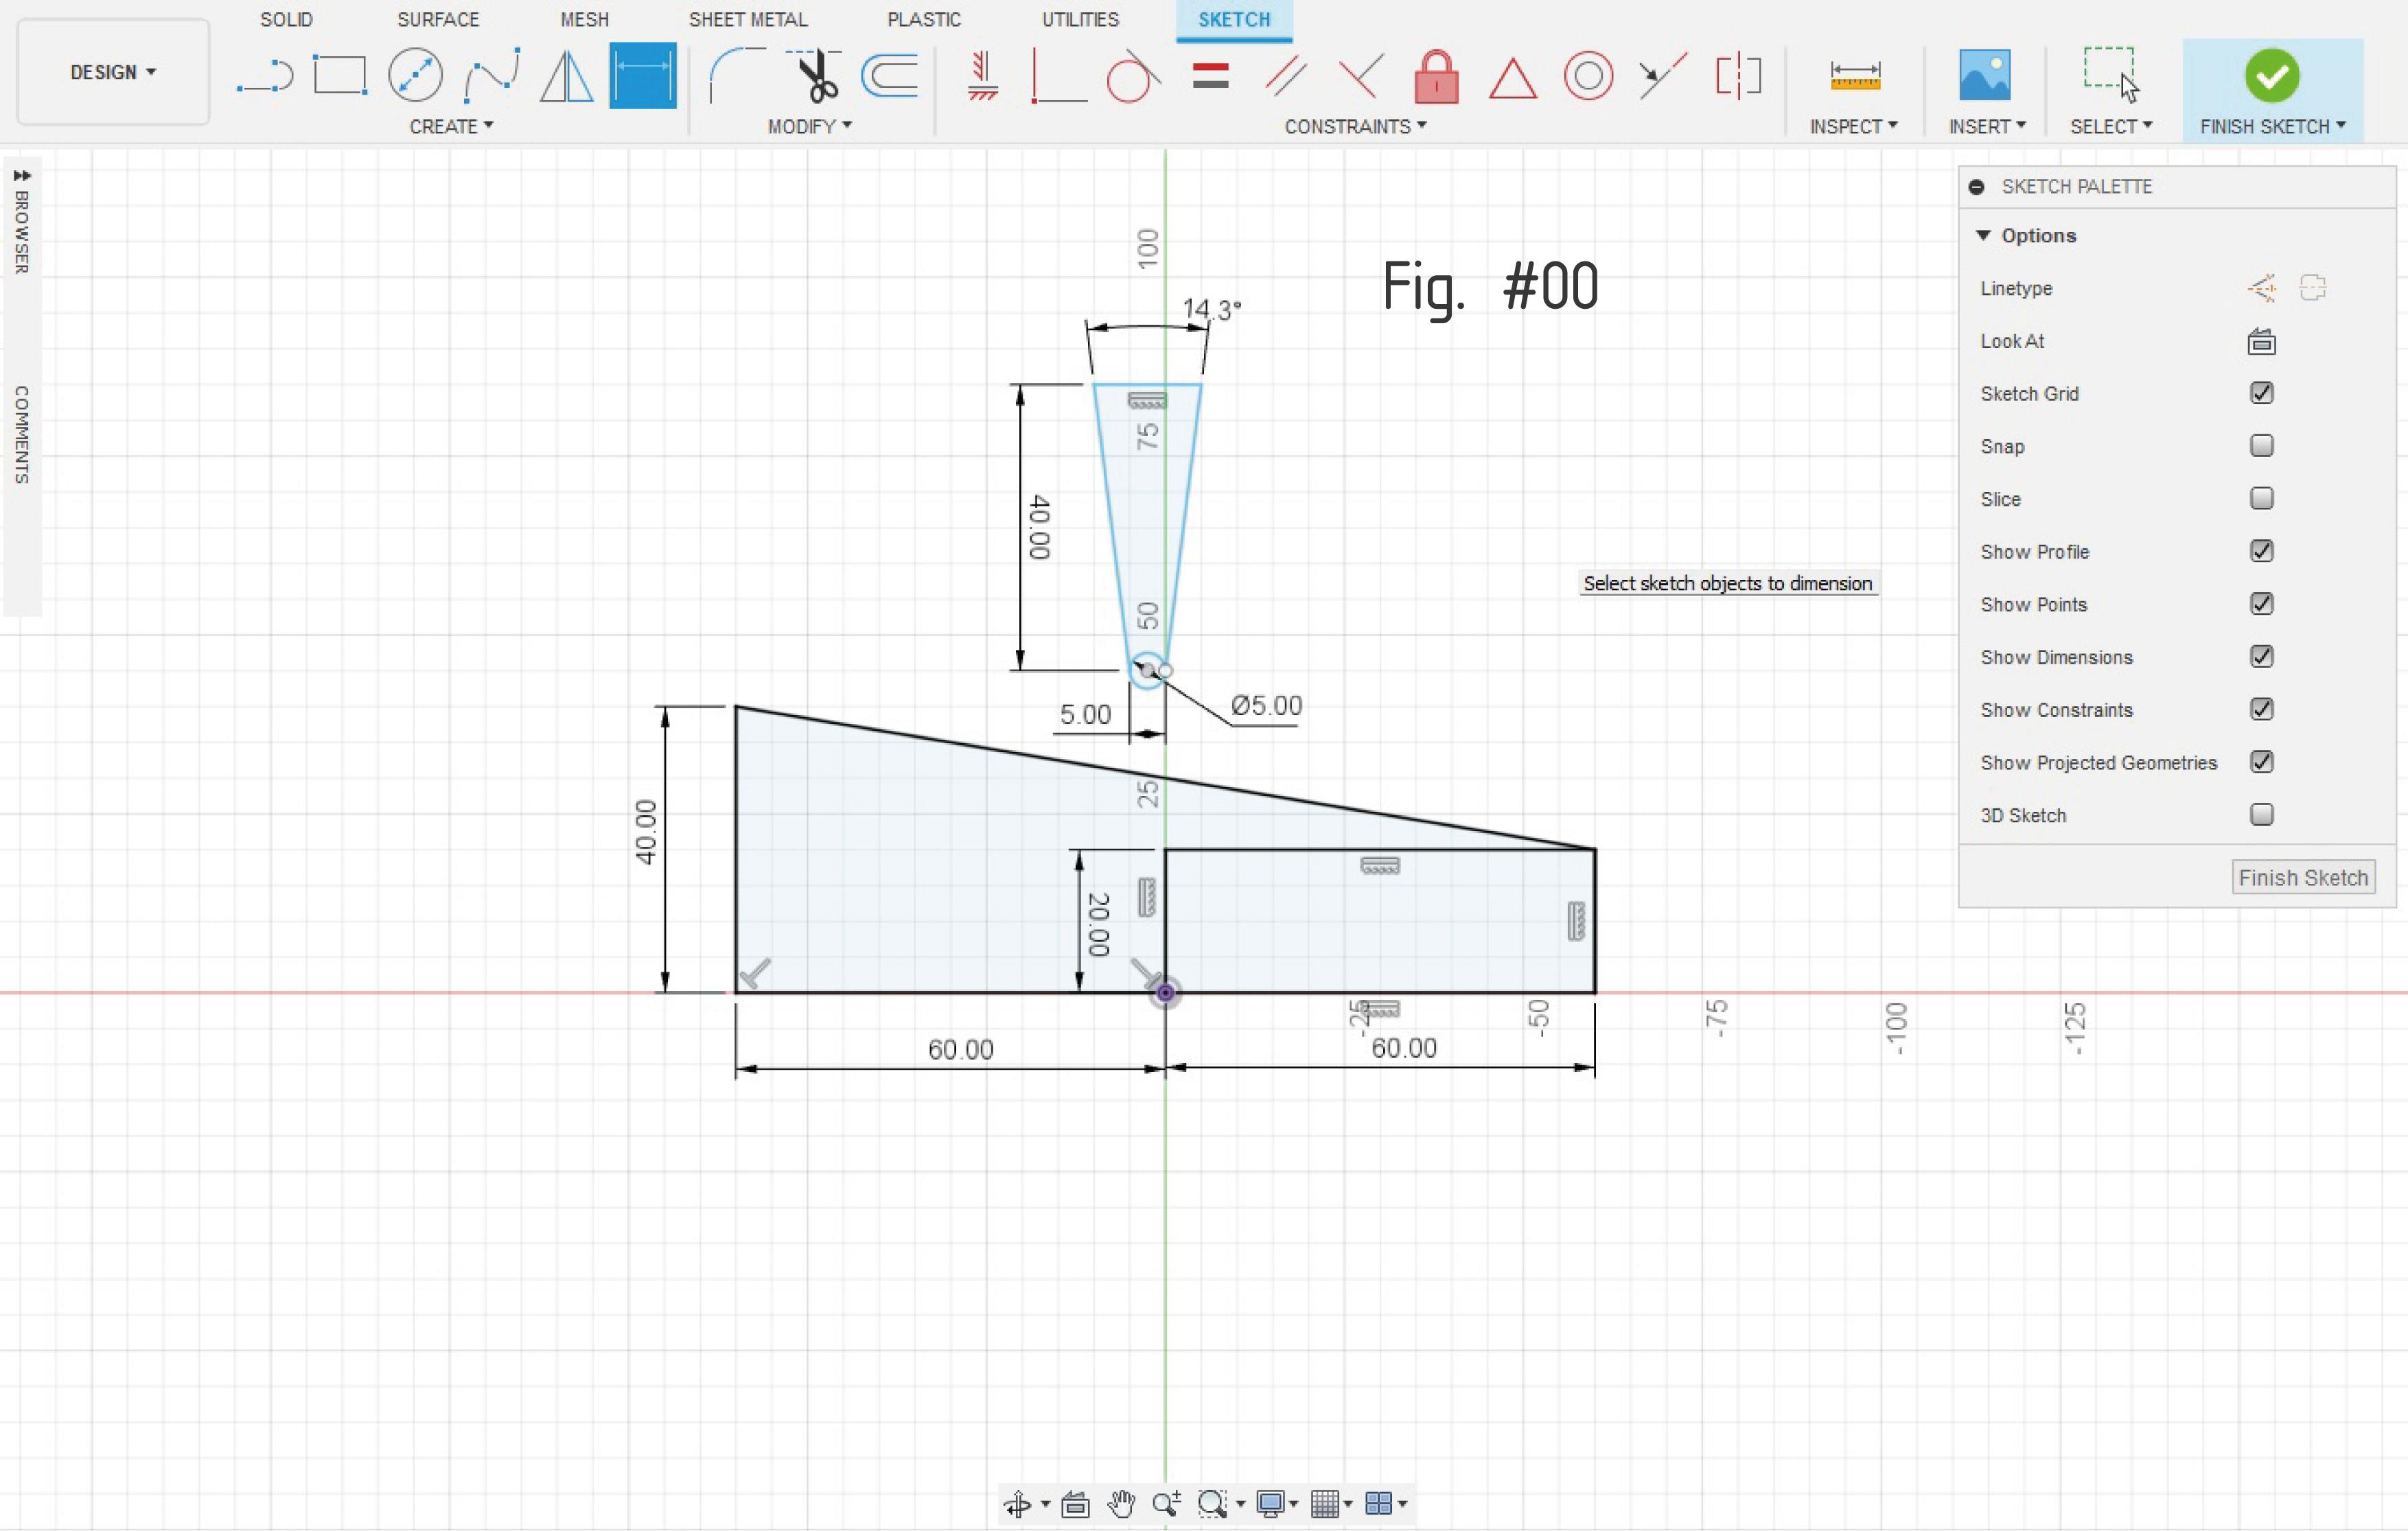Select the Line tool
The image size is (2408, 1531).
point(265,75)
